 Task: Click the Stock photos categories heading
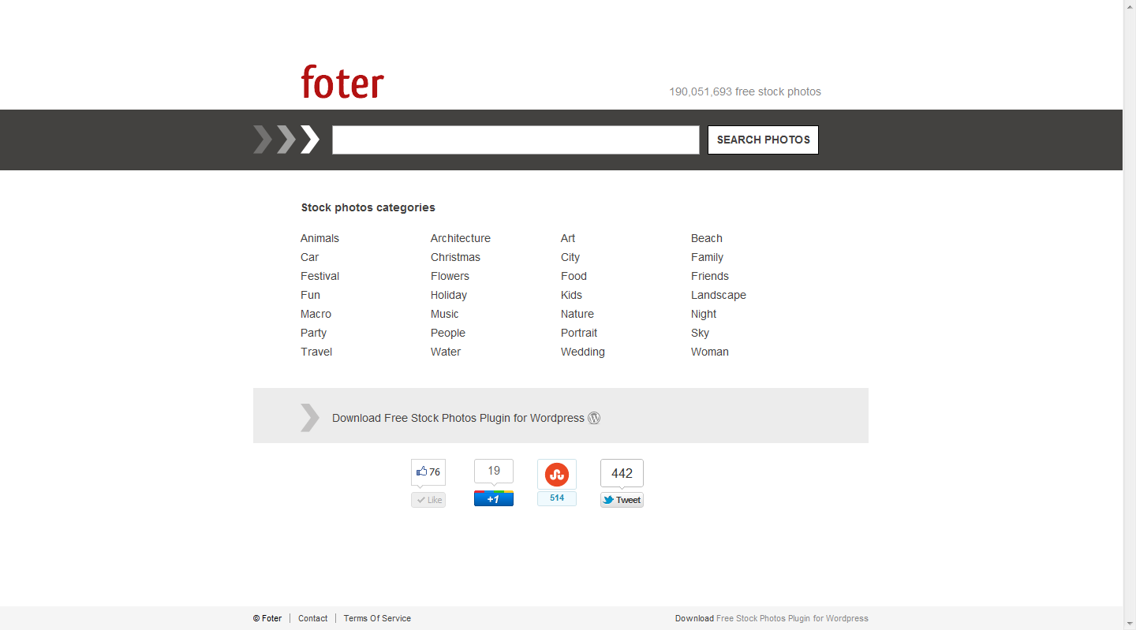point(368,207)
